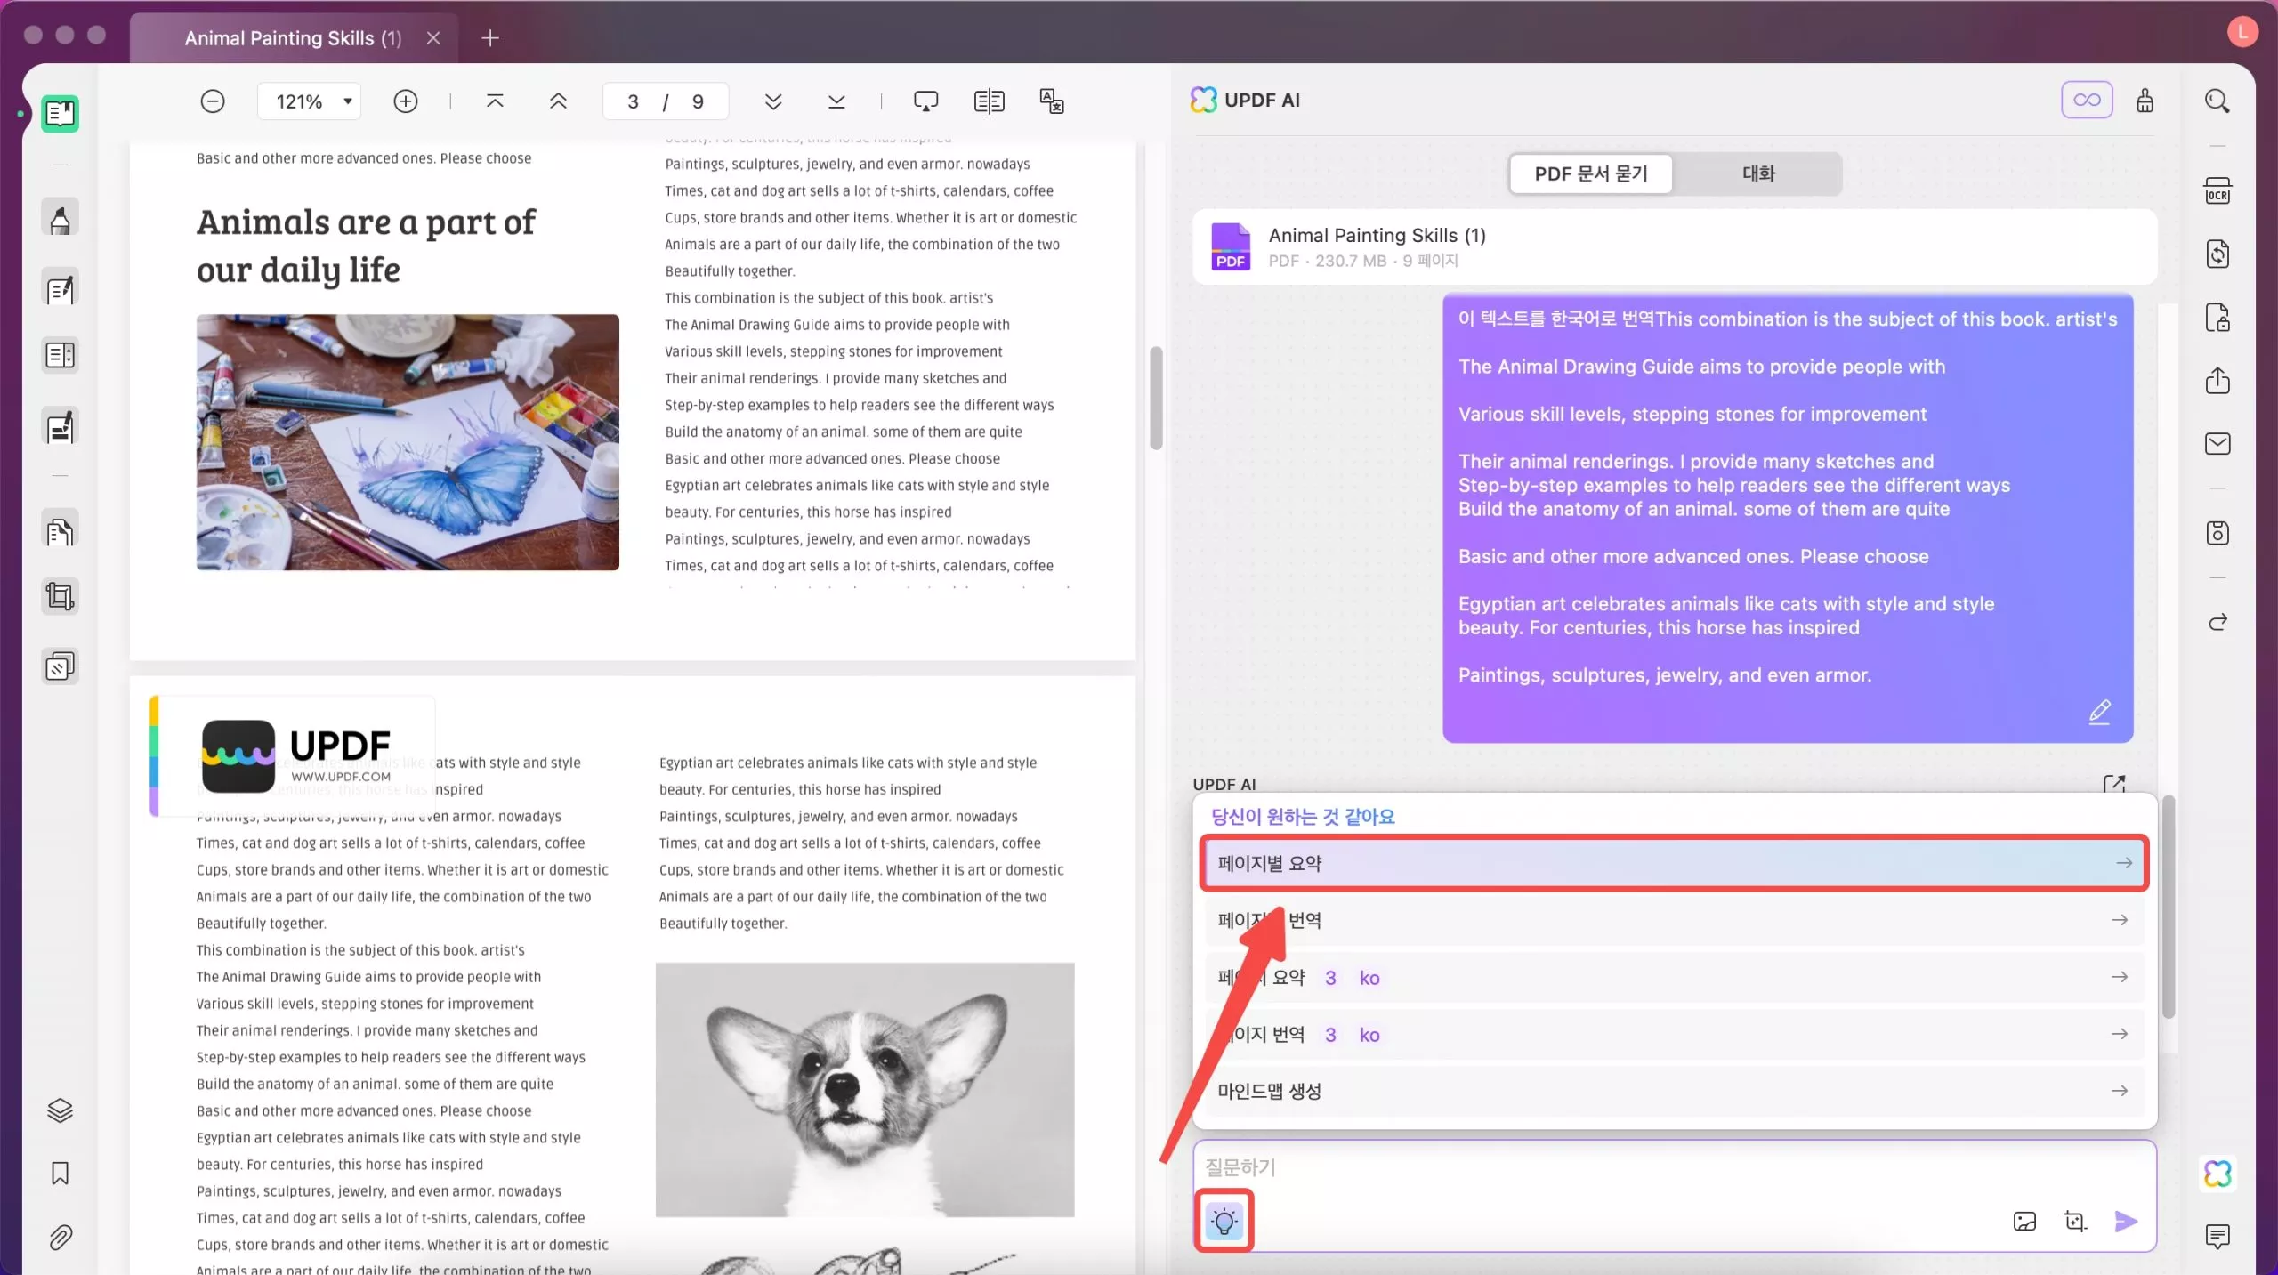Screen dimensions: 2278x1275
Task: Choose the 페이지 요약 3 ko suggestion
Action: (1674, 977)
